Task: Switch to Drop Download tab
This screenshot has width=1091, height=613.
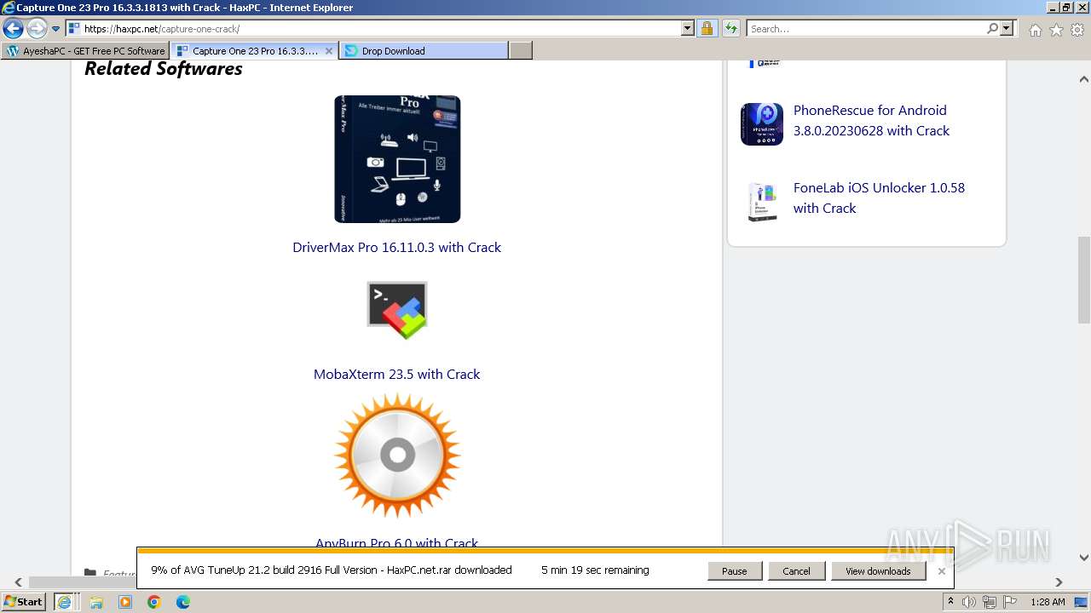Action: (x=424, y=51)
